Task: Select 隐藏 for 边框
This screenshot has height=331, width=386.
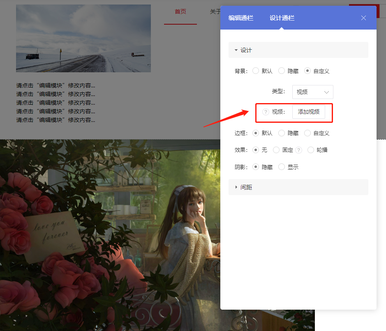Action: (282, 133)
